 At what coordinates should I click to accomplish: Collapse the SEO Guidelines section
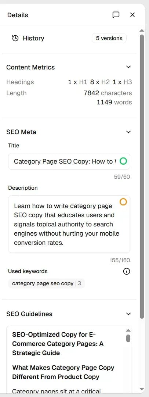pyautogui.click(x=128, y=314)
